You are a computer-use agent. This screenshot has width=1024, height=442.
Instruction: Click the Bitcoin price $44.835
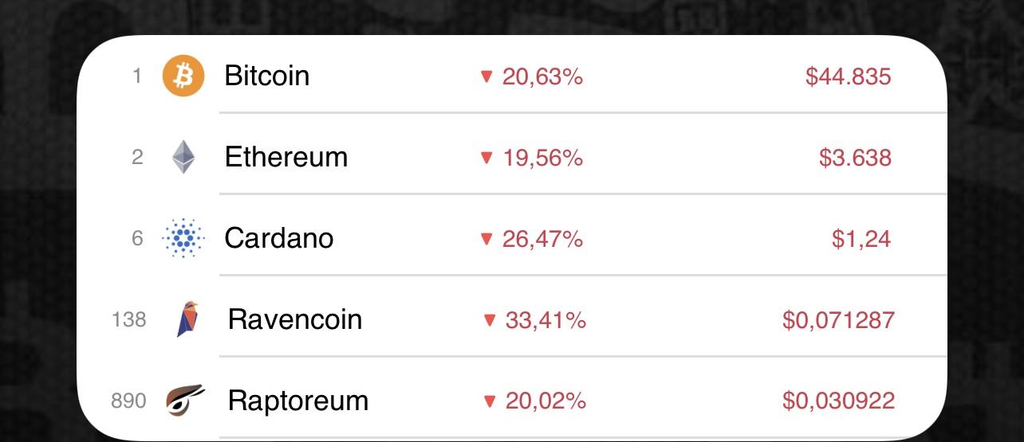(x=848, y=77)
